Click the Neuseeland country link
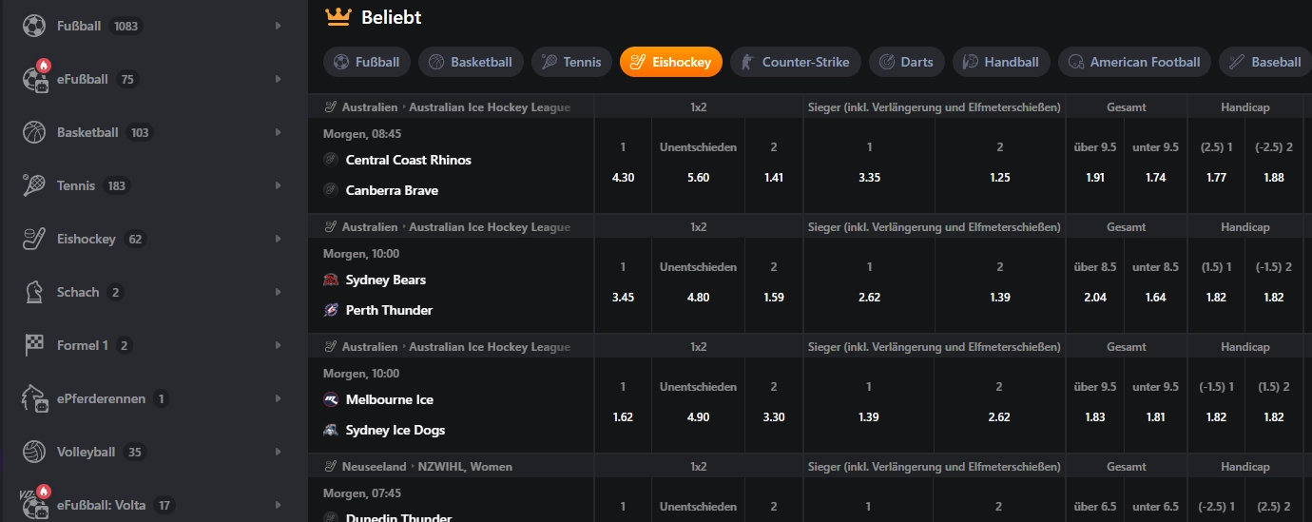1312x522 pixels. (373, 467)
